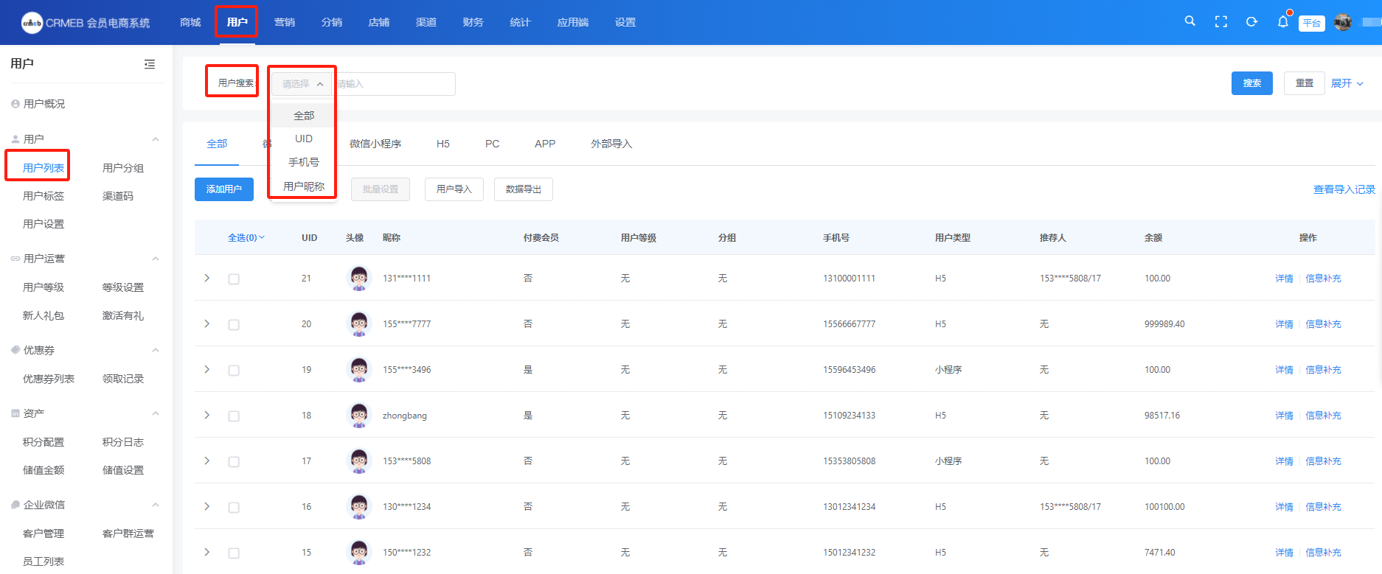Click the CRMEB logo

pos(32,23)
